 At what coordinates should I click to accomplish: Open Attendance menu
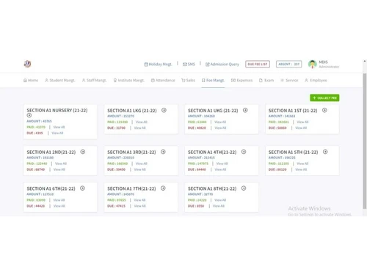[x=163, y=80]
